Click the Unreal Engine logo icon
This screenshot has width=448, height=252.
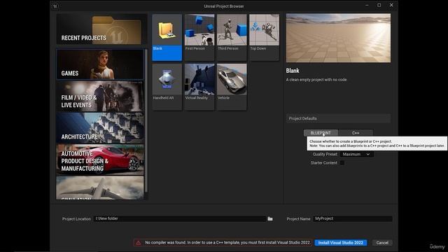click(x=55, y=6)
